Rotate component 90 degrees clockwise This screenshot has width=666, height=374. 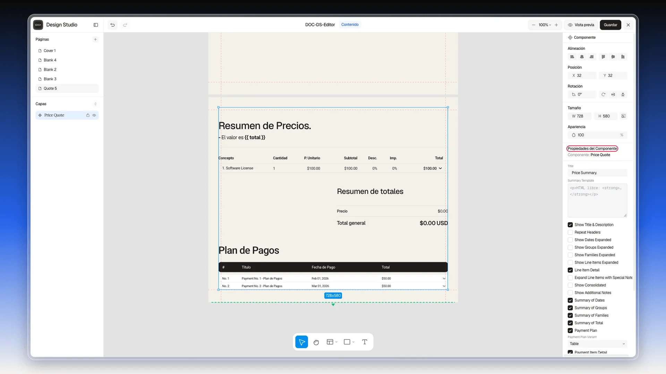tap(604, 95)
